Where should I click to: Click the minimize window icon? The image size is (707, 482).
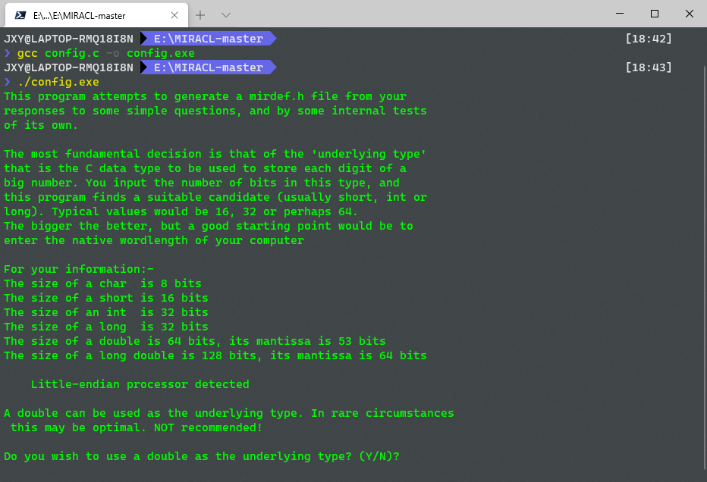(618, 14)
